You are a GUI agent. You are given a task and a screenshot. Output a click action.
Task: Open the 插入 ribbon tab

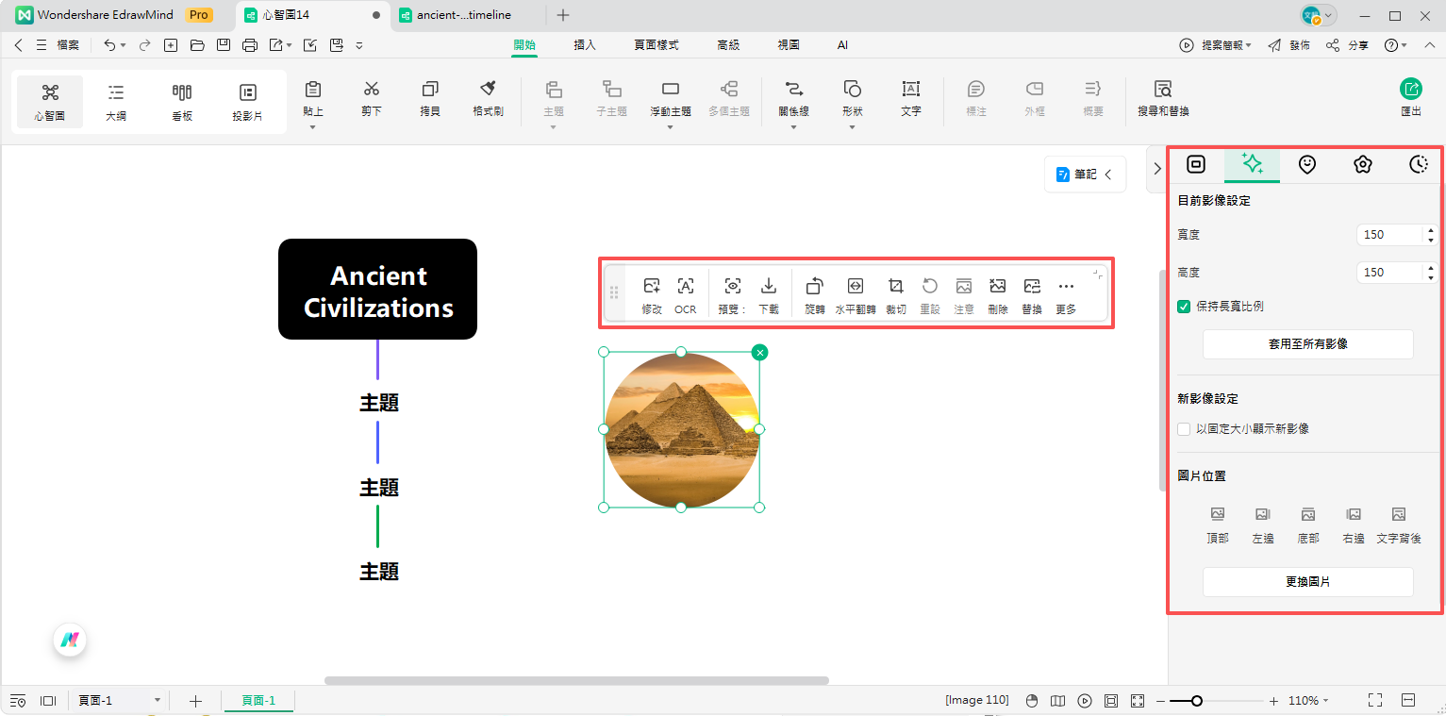(x=585, y=45)
